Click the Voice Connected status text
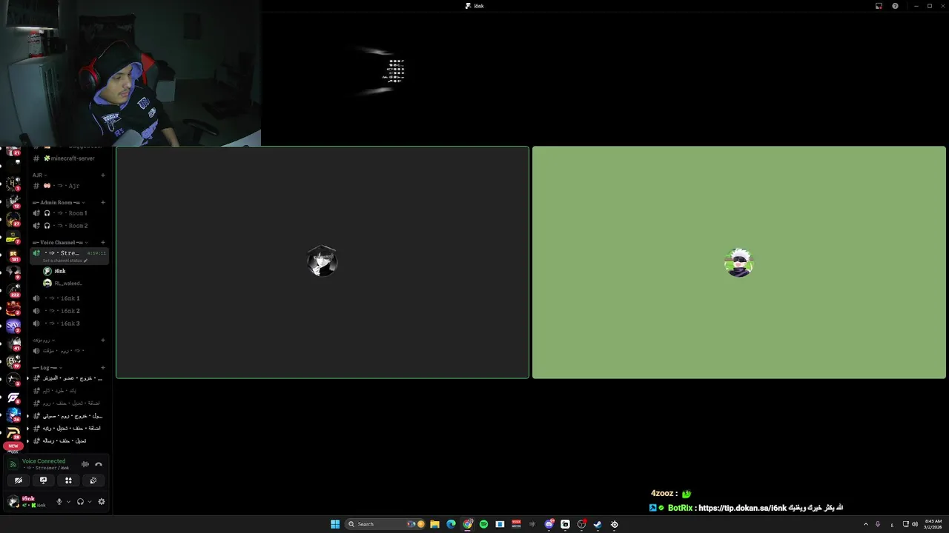Screen dimensions: 949x533 pos(44,461)
